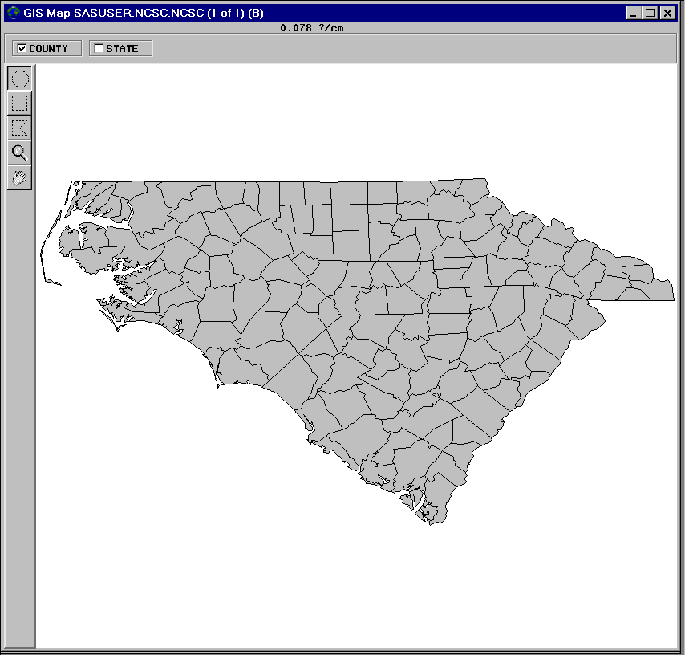This screenshot has height=655, width=685.
Task: Close the GIS Map window
Action: tap(667, 13)
